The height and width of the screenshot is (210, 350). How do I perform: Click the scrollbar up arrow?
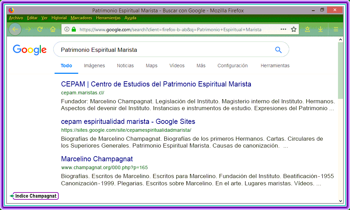340,39
